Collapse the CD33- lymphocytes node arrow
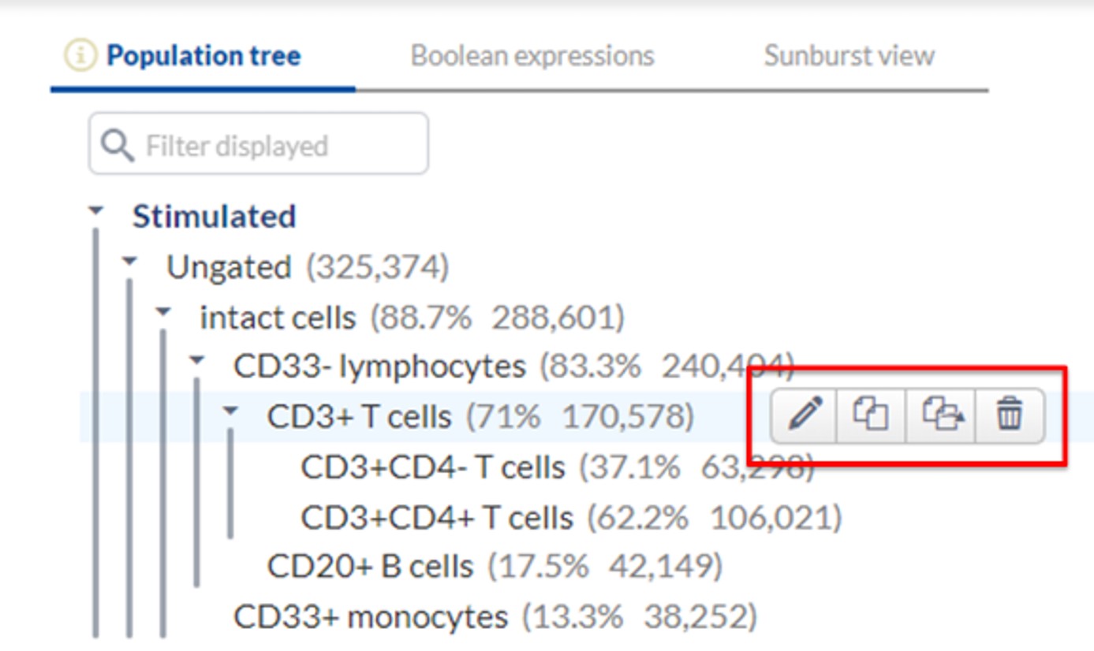1094x651 pixels. [x=197, y=361]
